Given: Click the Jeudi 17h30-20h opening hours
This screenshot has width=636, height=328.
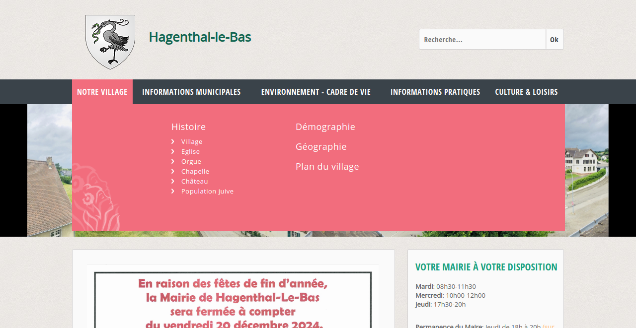Looking at the screenshot, I should (441, 304).
